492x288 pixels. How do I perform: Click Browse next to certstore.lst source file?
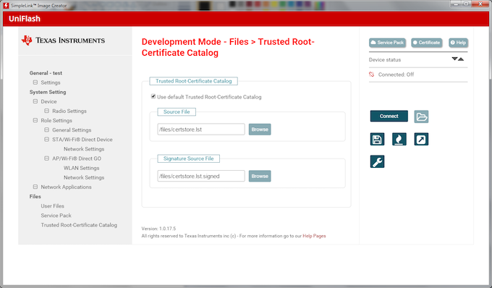(x=260, y=130)
